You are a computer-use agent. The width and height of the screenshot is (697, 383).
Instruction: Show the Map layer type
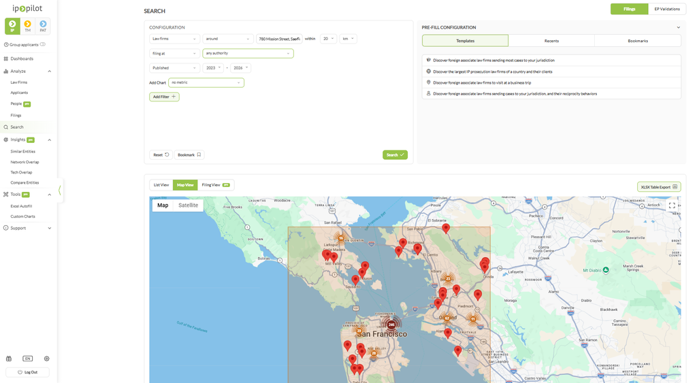point(163,205)
